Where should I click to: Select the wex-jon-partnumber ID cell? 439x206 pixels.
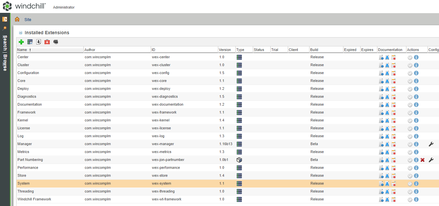pyautogui.click(x=168, y=160)
